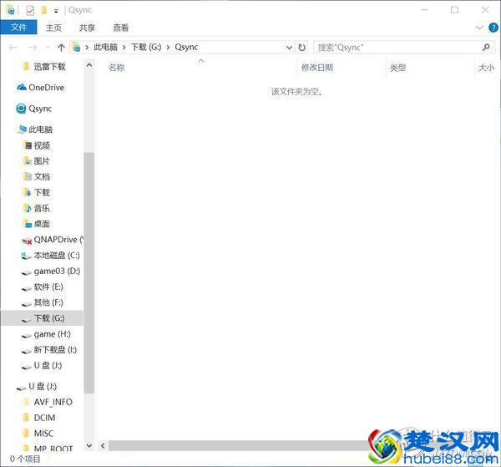Viewport: 501px width, 467px height.
Task: Click the new folder icon in the title bar
Action: (44, 11)
